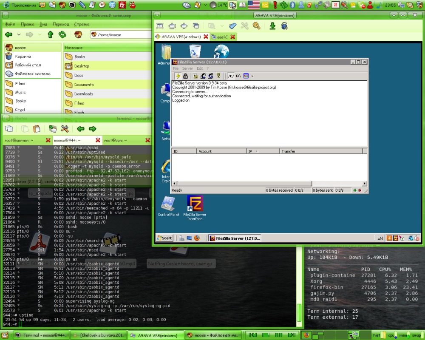This screenshot has width=425, height=340.
Task: Open the Приложения applications menu
Action: coord(20,5)
